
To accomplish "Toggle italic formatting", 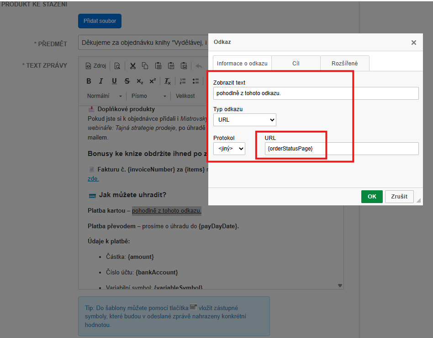I will (101, 81).
